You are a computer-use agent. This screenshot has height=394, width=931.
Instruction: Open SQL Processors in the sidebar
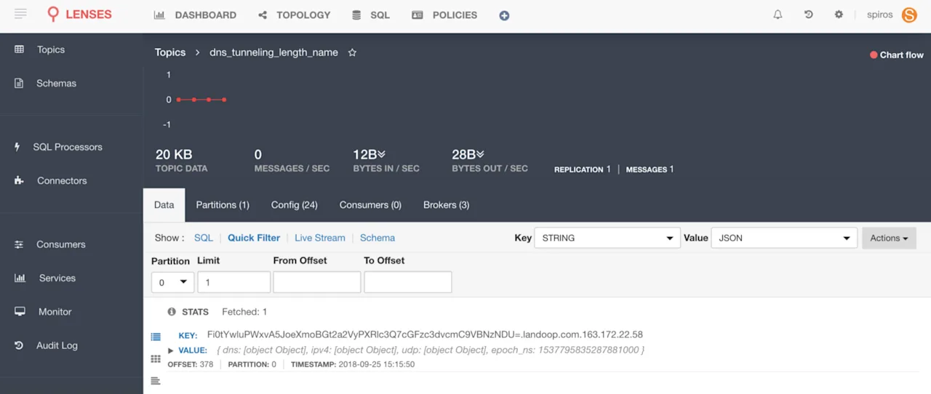point(68,147)
